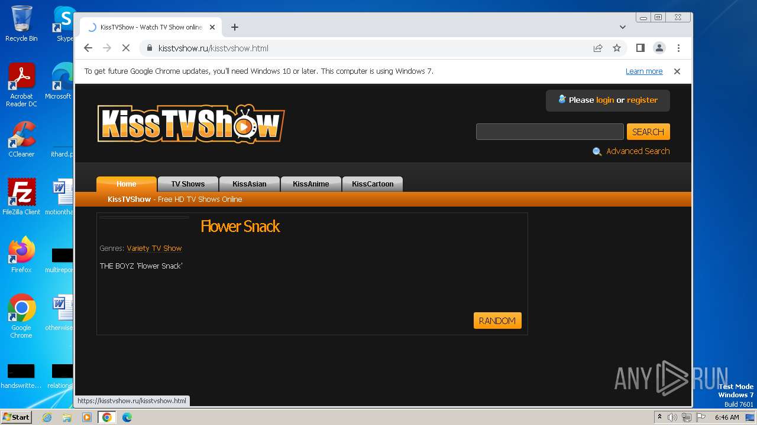Open the motiontha Word document icon

point(59,197)
